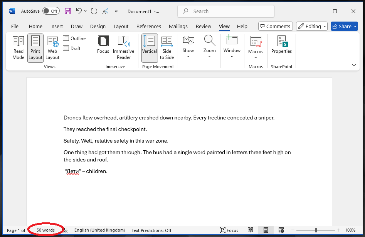
Task: Select Vertical page movement
Action: [x=150, y=48]
